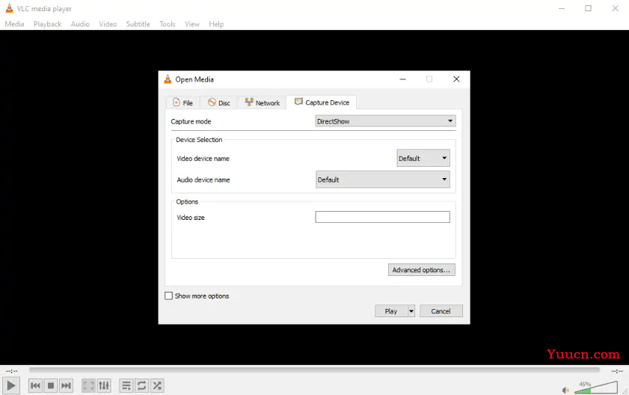Click the Play button in the Open Media dialog
Viewport: 629px width, 395px height.
click(x=391, y=311)
